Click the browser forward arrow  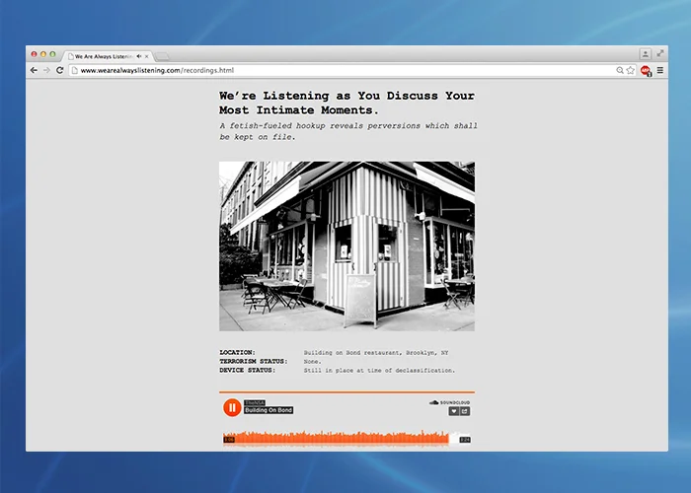point(46,70)
